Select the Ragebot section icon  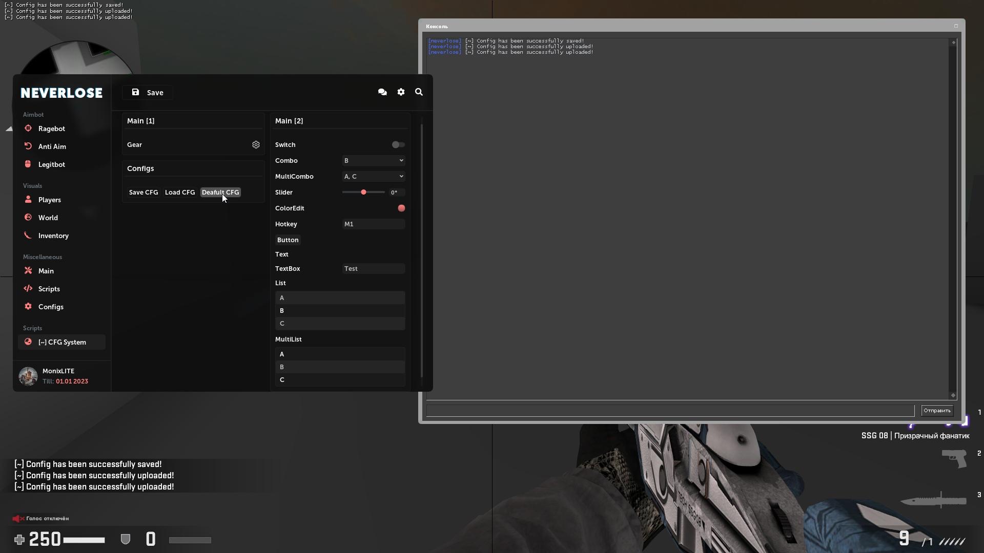coord(28,129)
